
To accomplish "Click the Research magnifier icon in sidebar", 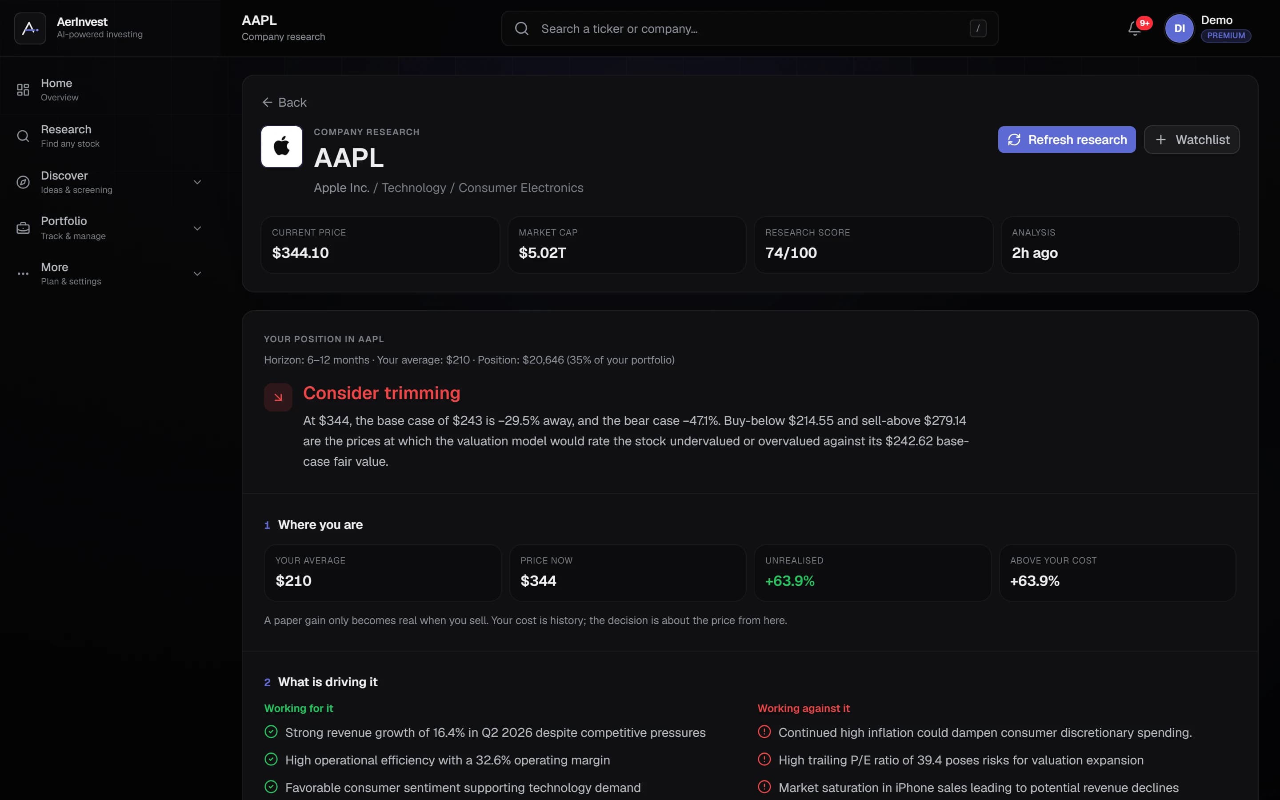I will coord(23,136).
